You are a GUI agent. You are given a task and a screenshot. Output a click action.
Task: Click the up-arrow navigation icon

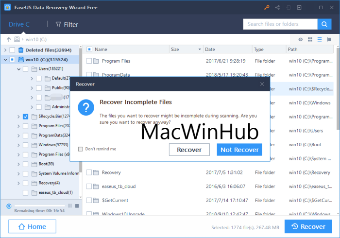[x=9, y=39]
